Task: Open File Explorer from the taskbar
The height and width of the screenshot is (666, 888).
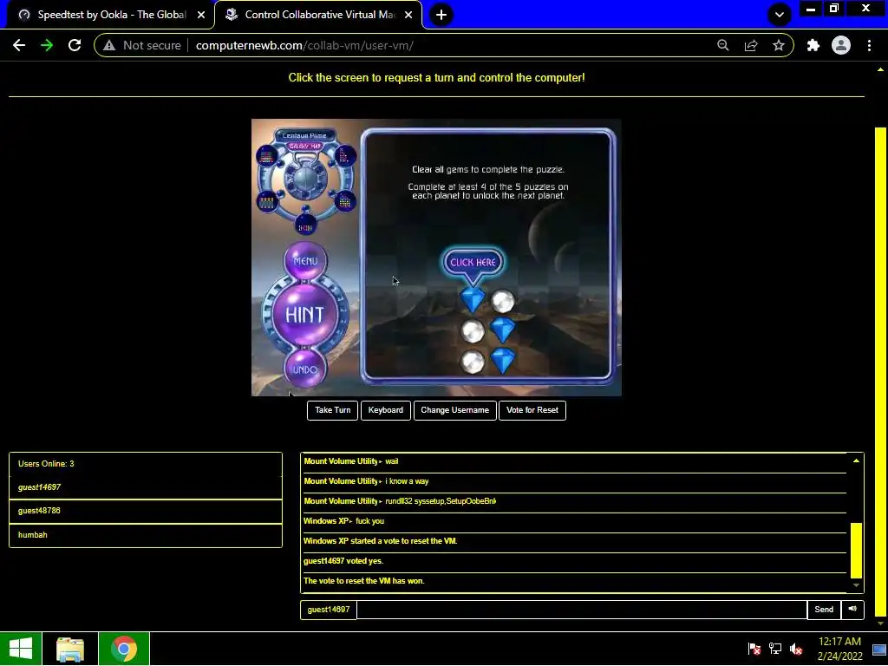Action: (x=70, y=649)
